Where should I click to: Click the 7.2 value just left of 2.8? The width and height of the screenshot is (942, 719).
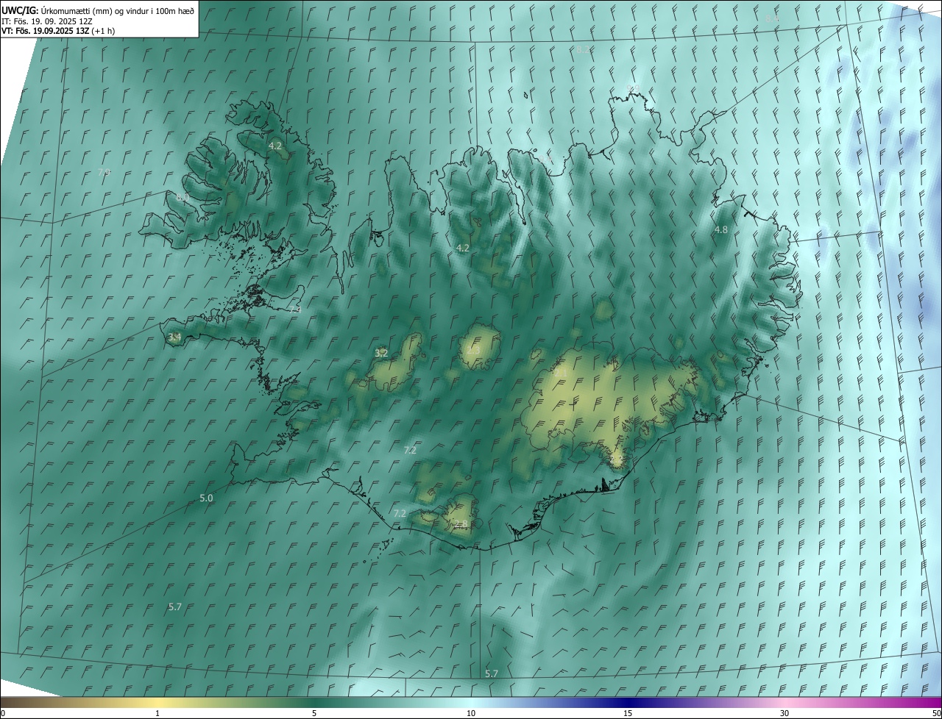pyautogui.click(x=400, y=514)
